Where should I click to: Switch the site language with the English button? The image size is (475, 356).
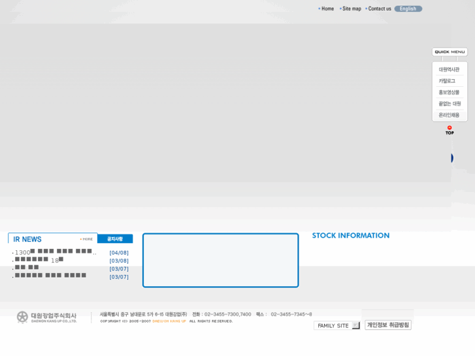408,8
